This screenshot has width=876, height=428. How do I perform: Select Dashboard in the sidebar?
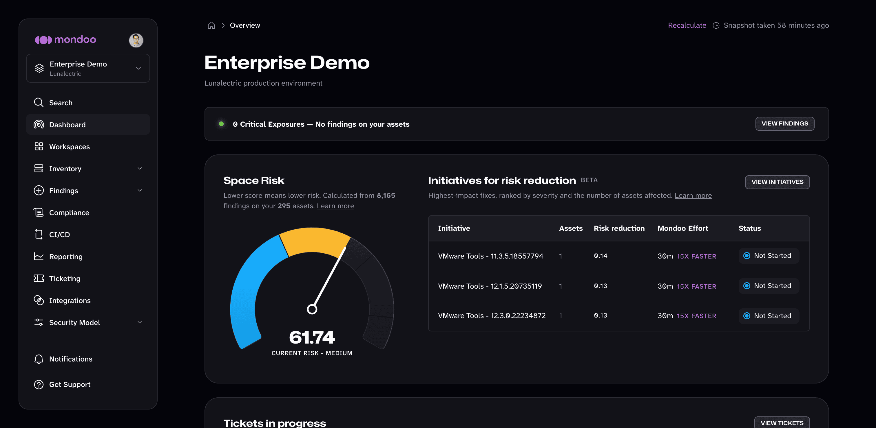pos(88,125)
